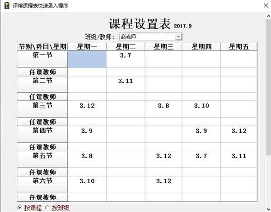
Task: Click the 星期五 column header
Action: (x=238, y=46)
